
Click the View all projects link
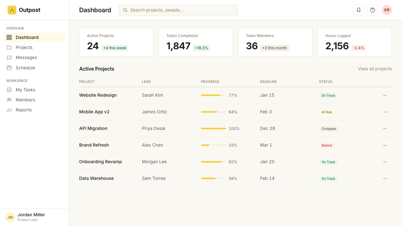(x=375, y=69)
